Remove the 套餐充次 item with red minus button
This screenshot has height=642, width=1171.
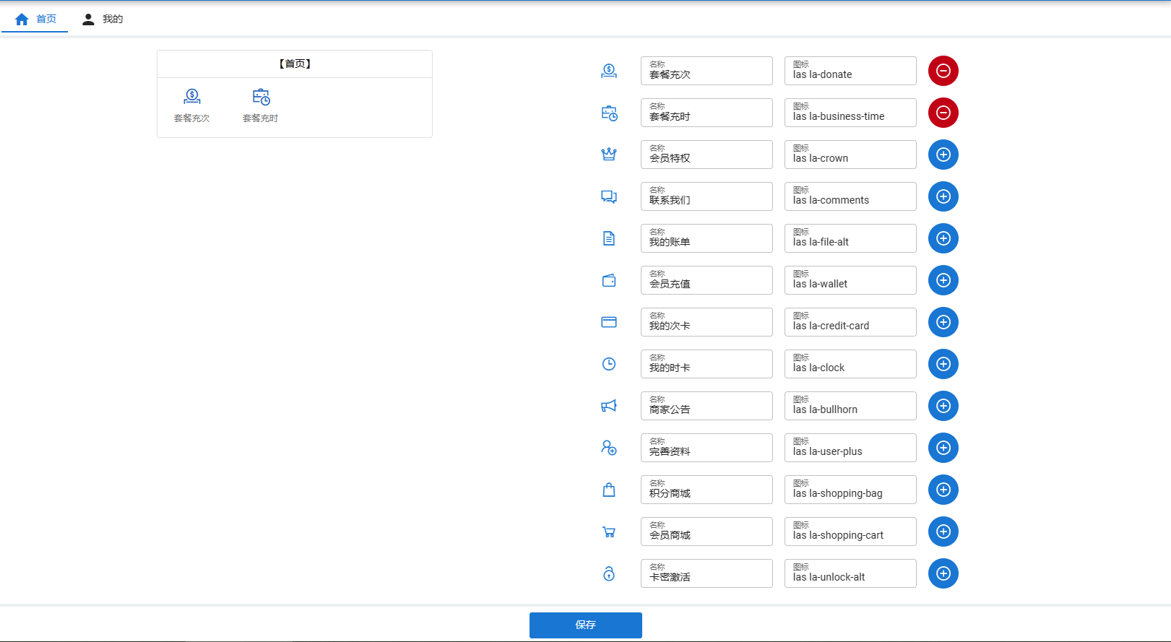coord(943,71)
